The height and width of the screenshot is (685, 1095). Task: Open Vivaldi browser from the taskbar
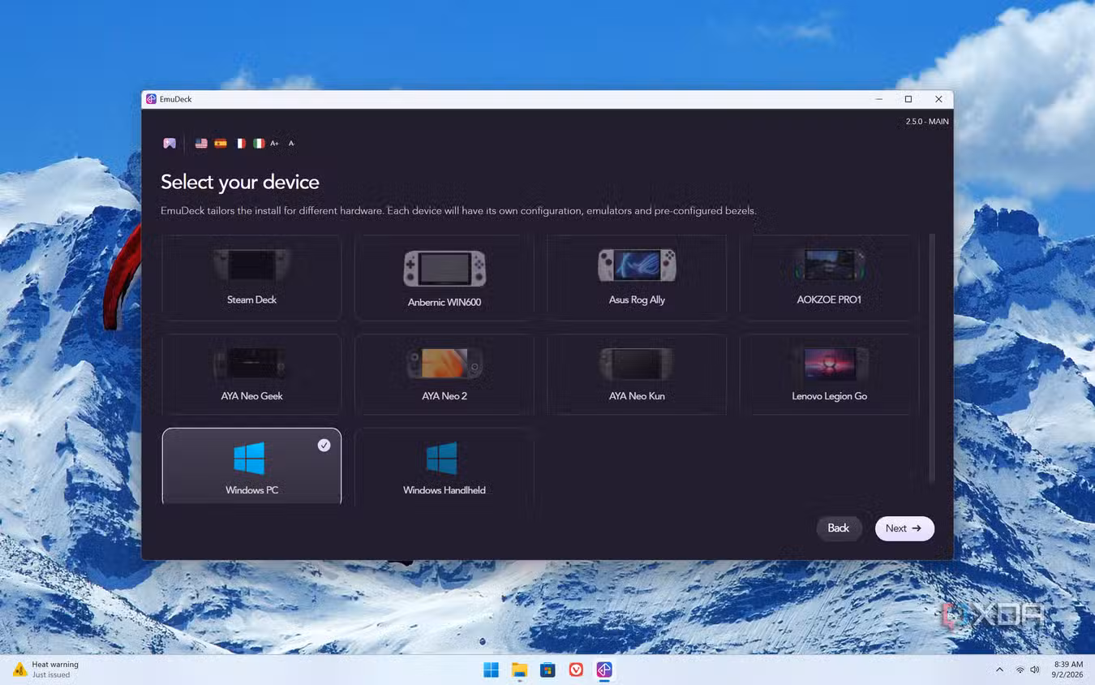tap(576, 670)
